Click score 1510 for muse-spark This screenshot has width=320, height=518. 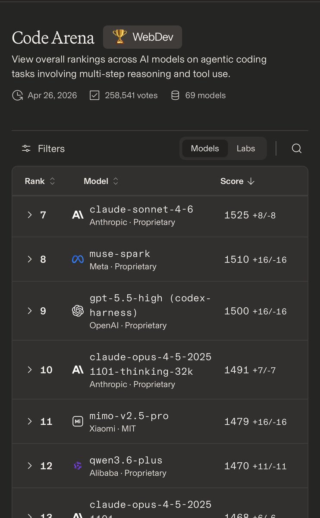(x=237, y=259)
